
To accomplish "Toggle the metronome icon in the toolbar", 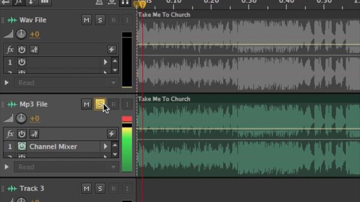I will pyautogui.click(x=99, y=2).
